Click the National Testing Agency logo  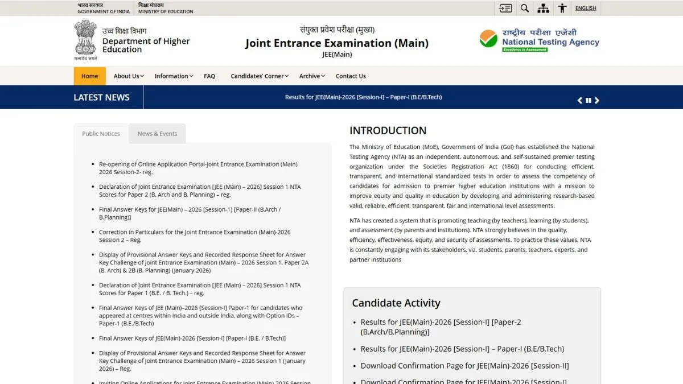pos(539,40)
